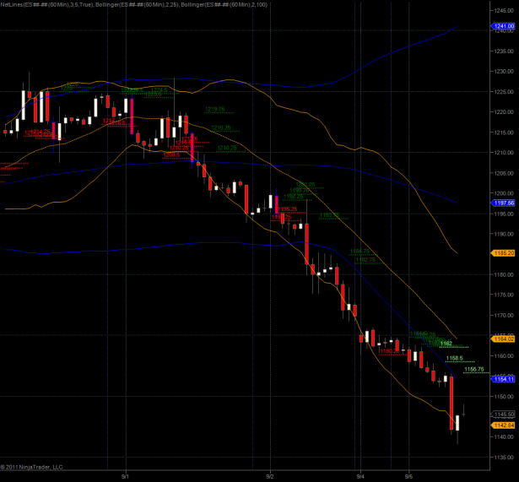Select the 1158.5 net line label
The image size is (519, 482).
(x=454, y=359)
